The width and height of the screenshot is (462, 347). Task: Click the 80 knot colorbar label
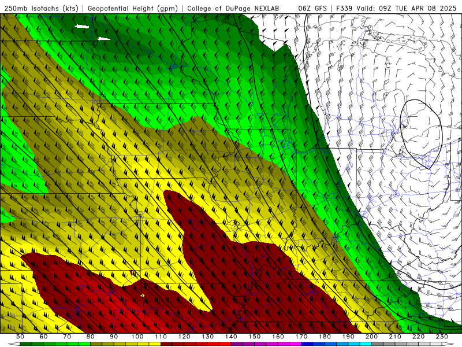[x=91, y=337]
